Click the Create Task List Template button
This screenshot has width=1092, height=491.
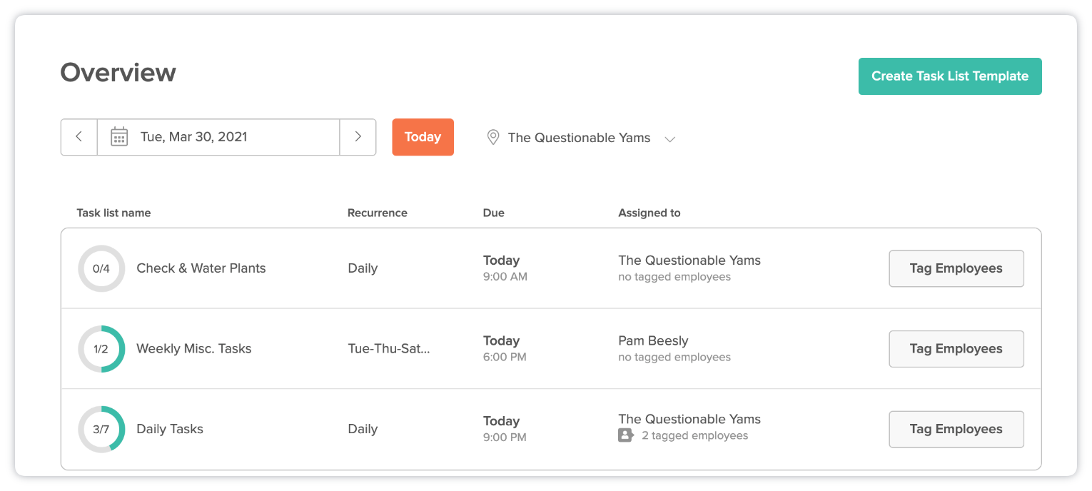[950, 76]
